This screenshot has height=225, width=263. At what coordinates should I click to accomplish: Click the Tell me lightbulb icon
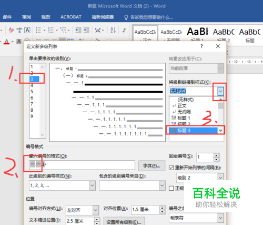pyautogui.click(x=126, y=17)
